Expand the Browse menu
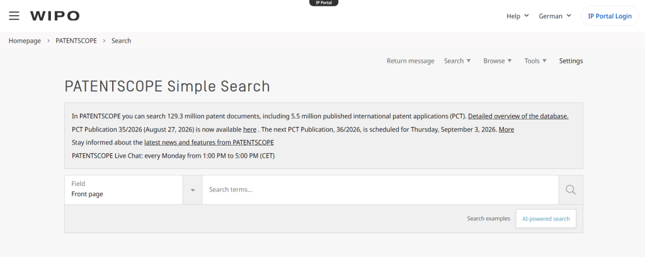This screenshot has width=645, height=257. [498, 61]
